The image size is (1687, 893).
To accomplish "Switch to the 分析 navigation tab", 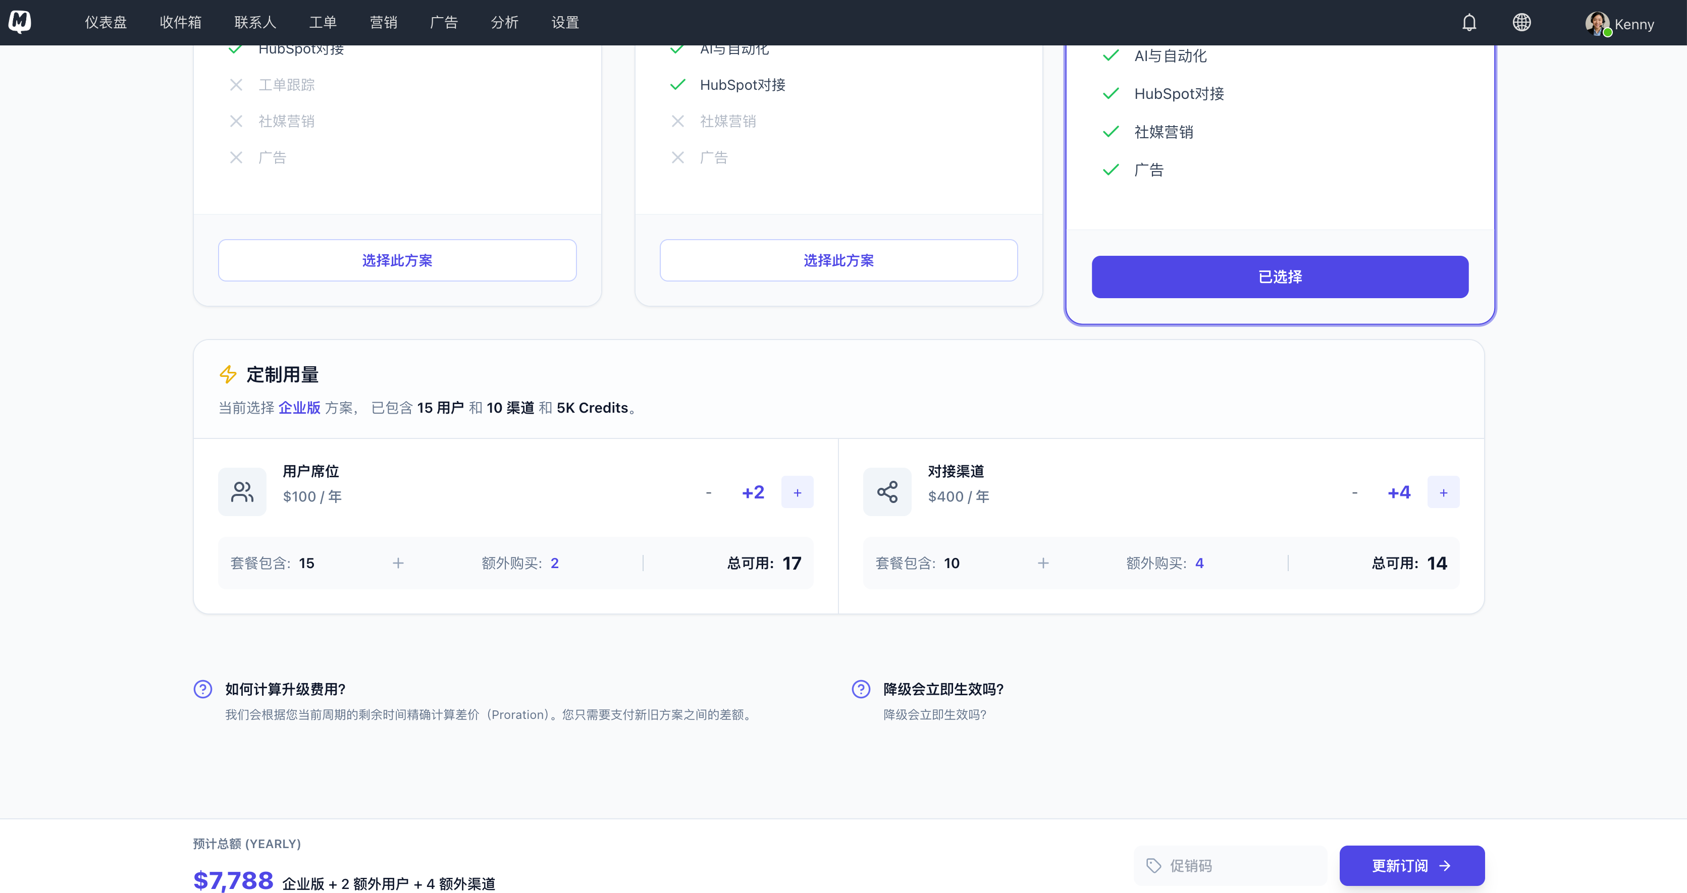I will click(x=504, y=22).
